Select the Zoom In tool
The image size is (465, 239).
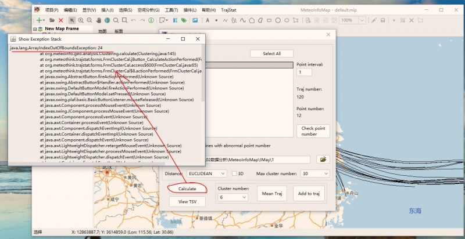(x=81, y=20)
